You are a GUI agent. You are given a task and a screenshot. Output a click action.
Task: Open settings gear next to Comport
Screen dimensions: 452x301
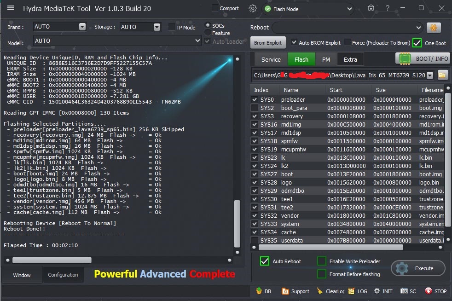pyautogui.click(x=253, y=9)
